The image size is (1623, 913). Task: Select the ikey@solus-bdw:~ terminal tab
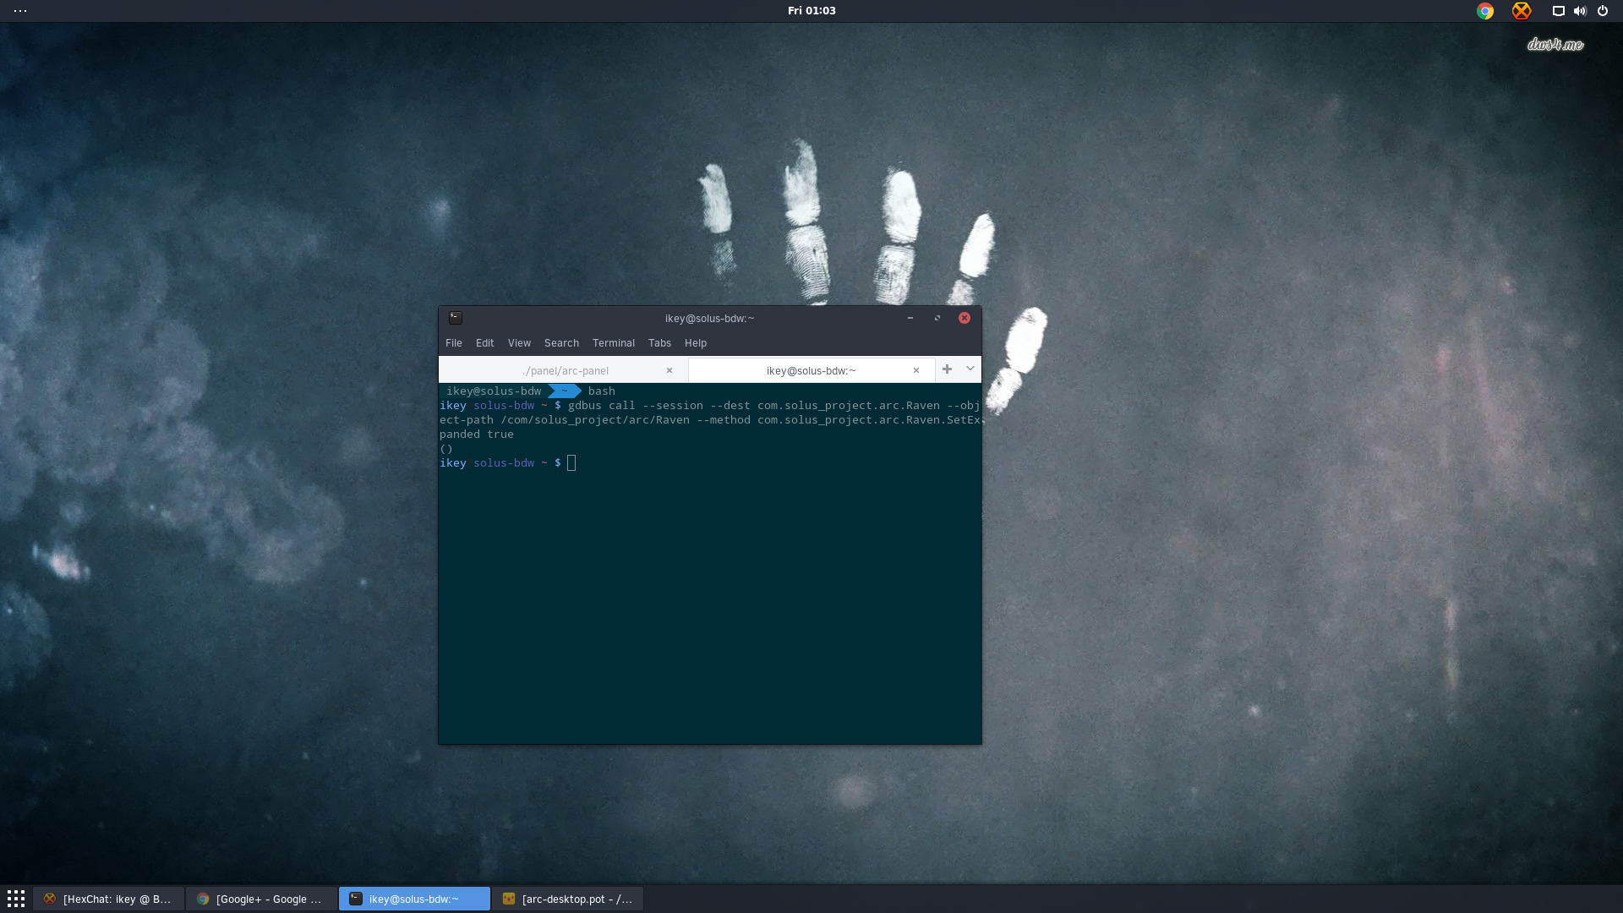pyautogui.click(x=811, y=370)
